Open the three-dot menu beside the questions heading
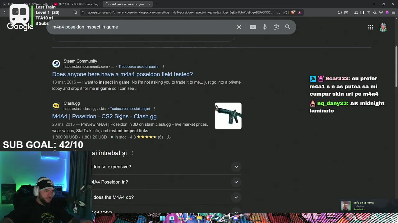398x223 pixels. (133, 153)
